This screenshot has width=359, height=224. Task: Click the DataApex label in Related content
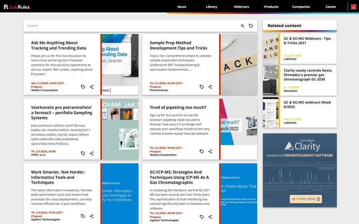pos(290,91)
